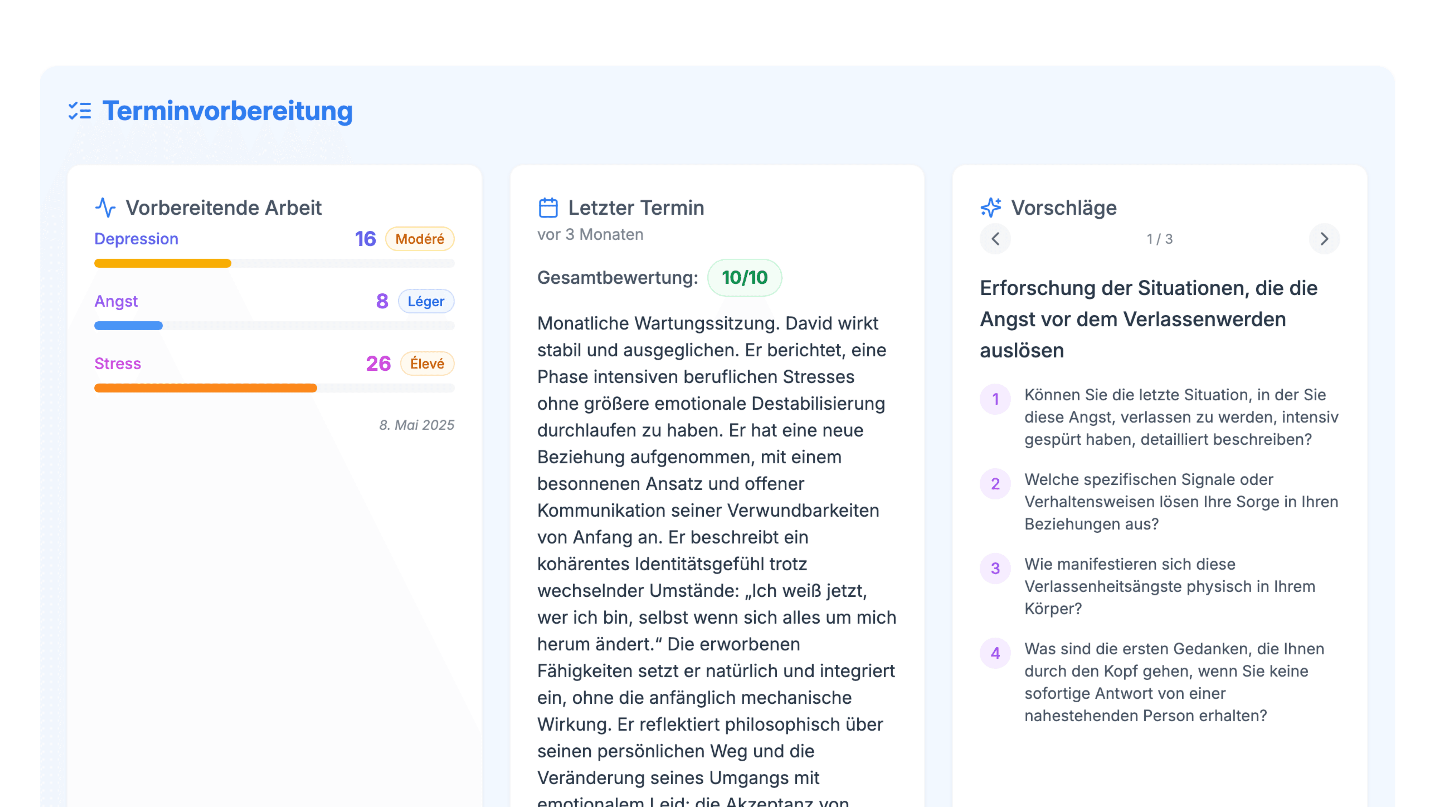Click the Angst score label
Viewport: 1436px width, 807px height.
point(382,301)
